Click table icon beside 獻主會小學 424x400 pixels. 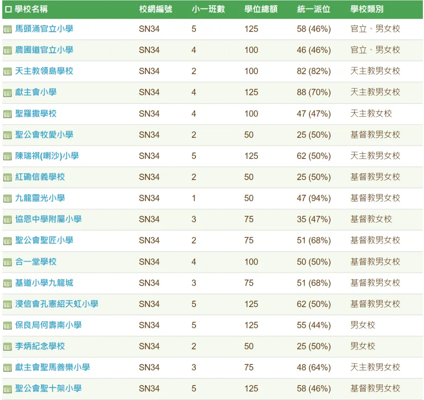7,93
